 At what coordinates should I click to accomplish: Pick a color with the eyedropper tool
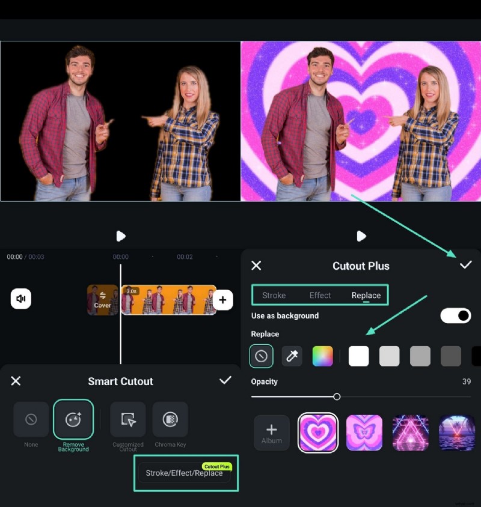tap(292, 356)
